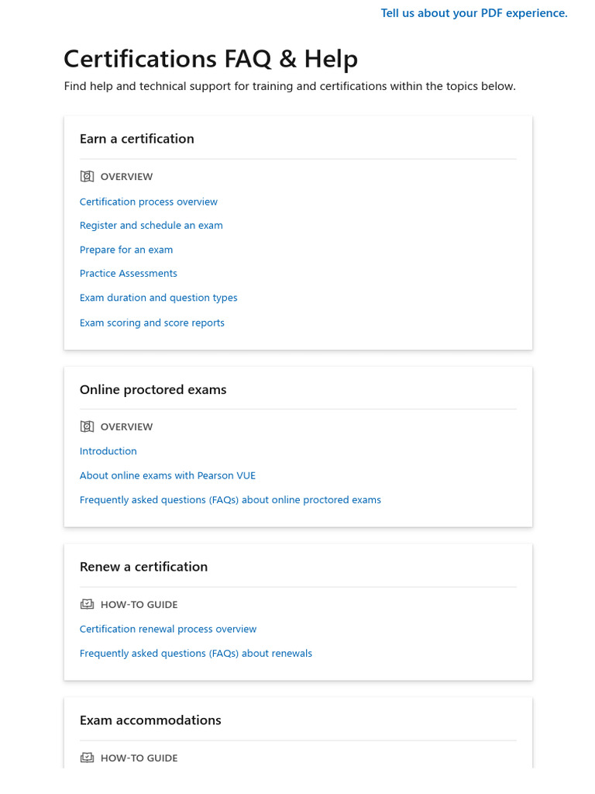
Task: Click the How-To Guide icon under Exam accommodations
Action: click(87, 758)
